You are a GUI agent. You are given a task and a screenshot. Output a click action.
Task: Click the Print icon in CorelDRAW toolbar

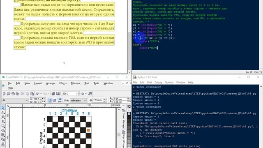pyautogui.click(x=17, y=94)
